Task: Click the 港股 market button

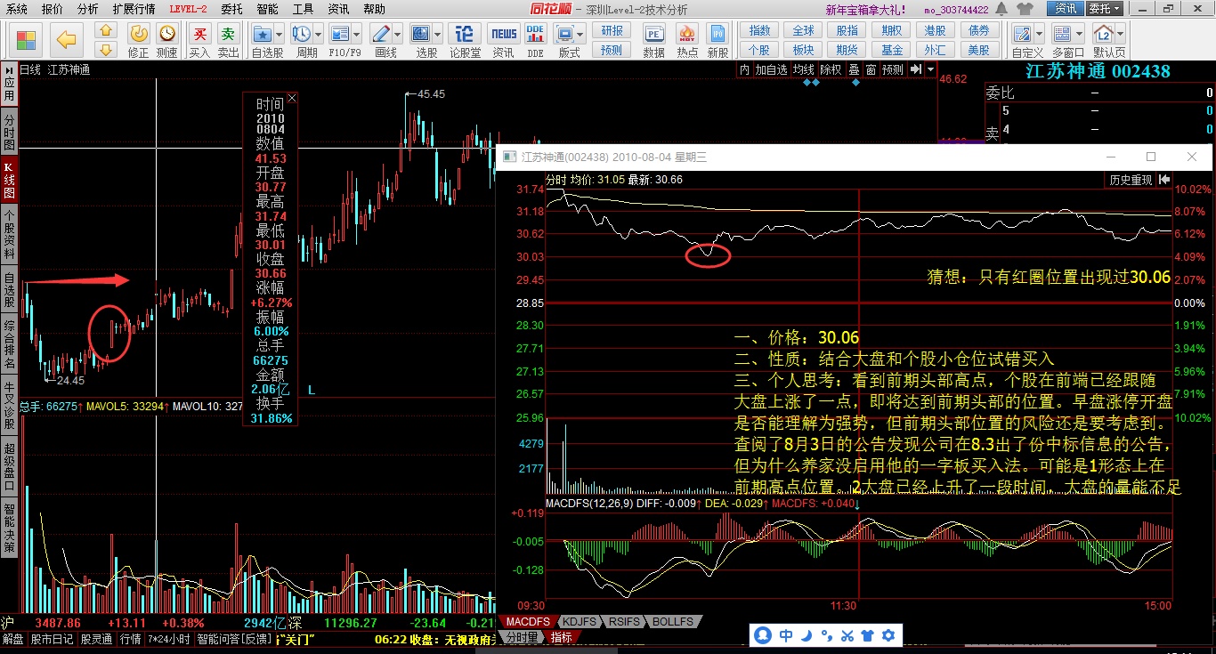Action: tap(935, 30)
